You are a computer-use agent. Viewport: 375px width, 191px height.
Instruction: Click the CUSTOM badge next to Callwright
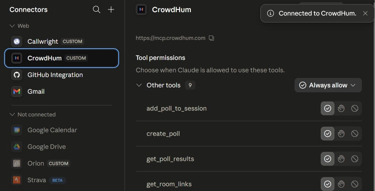(x=73, y=41)
